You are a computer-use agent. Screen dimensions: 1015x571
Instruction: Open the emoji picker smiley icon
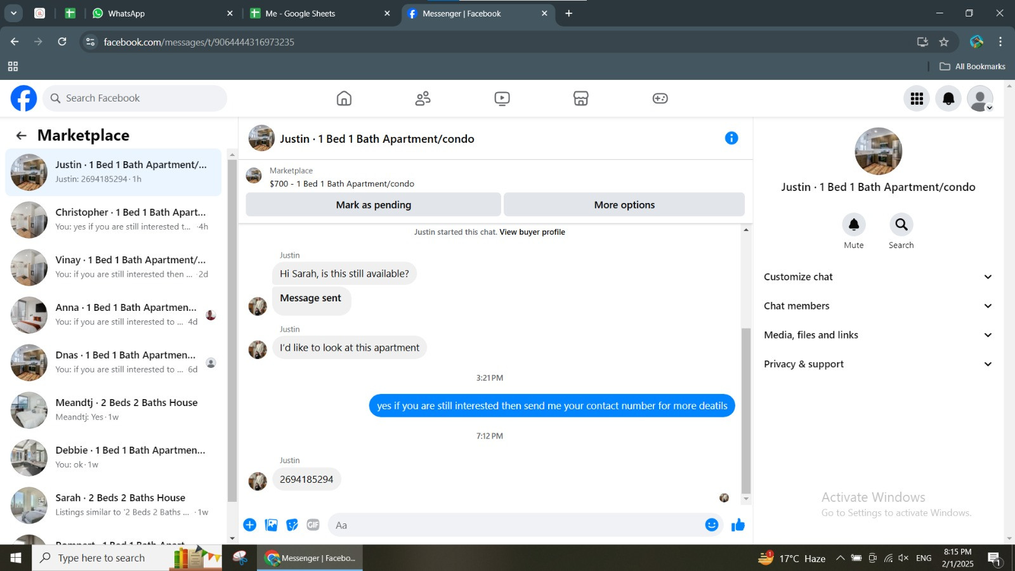click(712, 525)
